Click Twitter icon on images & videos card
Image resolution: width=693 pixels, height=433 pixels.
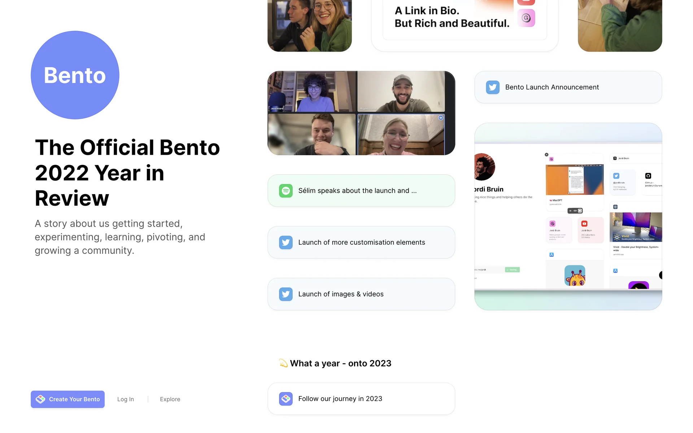click(x=286, y=294)
